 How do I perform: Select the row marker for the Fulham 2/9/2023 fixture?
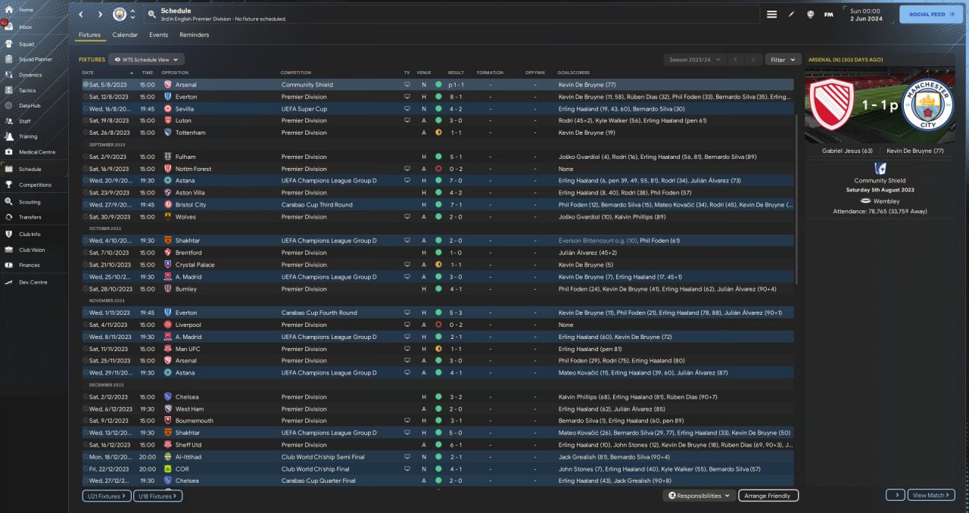[x=86, y=157]
